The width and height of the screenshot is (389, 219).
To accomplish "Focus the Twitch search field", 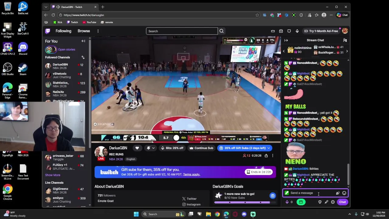I will pos(182,31).
